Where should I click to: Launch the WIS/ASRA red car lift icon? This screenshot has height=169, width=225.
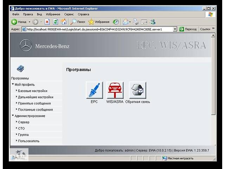coord(115,90)
